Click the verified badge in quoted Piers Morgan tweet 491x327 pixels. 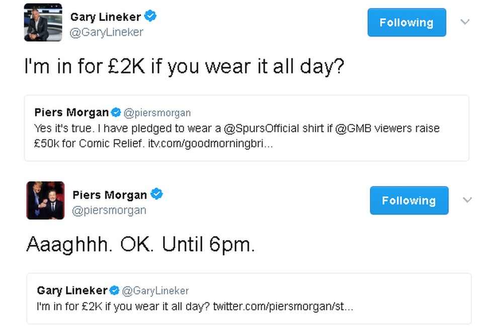coord(116,112)
